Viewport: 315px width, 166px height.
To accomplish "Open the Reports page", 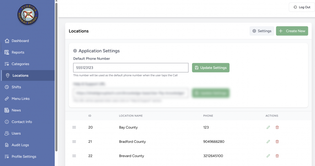I will (18, 52).
